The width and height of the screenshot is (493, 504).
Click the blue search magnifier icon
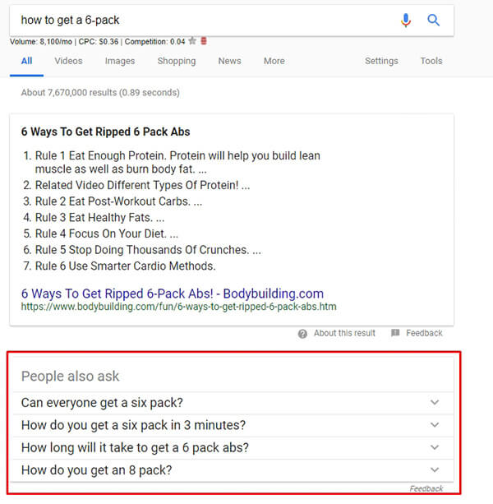[x=434, y=20]
